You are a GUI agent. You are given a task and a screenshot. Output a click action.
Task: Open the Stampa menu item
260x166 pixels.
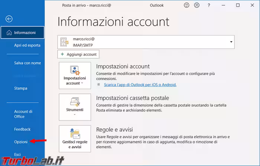[x=20, y=88]
